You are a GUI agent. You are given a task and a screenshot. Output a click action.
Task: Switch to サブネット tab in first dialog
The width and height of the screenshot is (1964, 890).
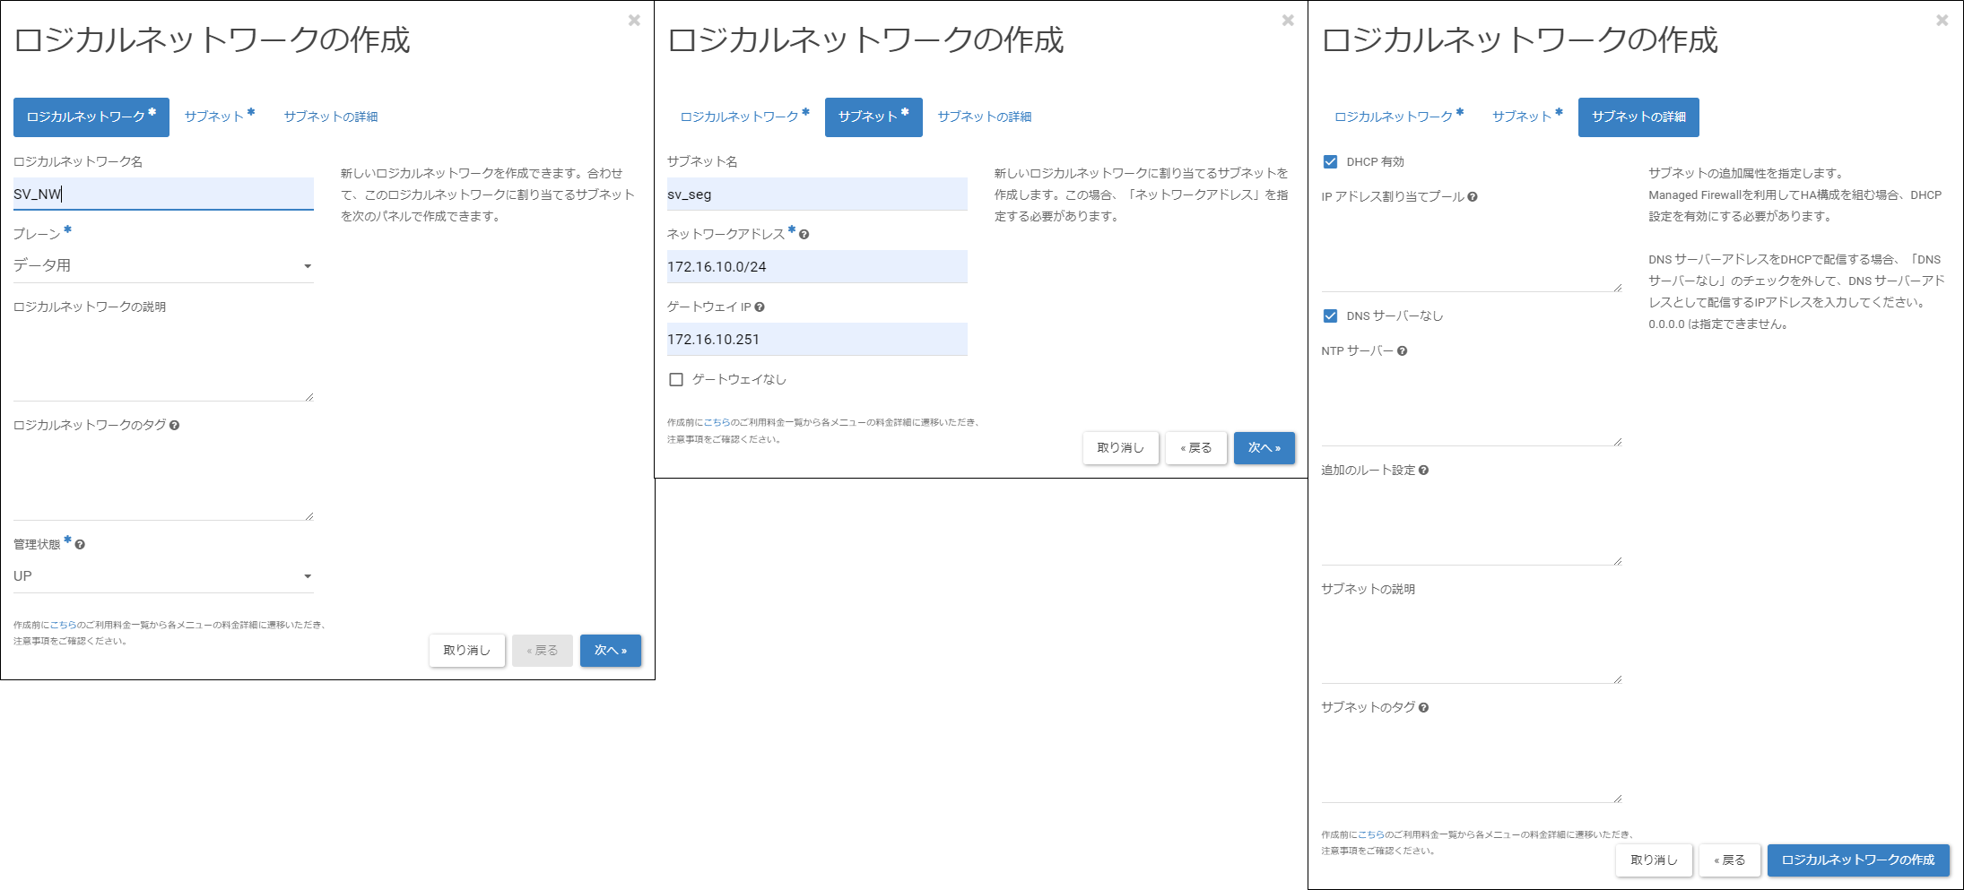tap(220, 117)
